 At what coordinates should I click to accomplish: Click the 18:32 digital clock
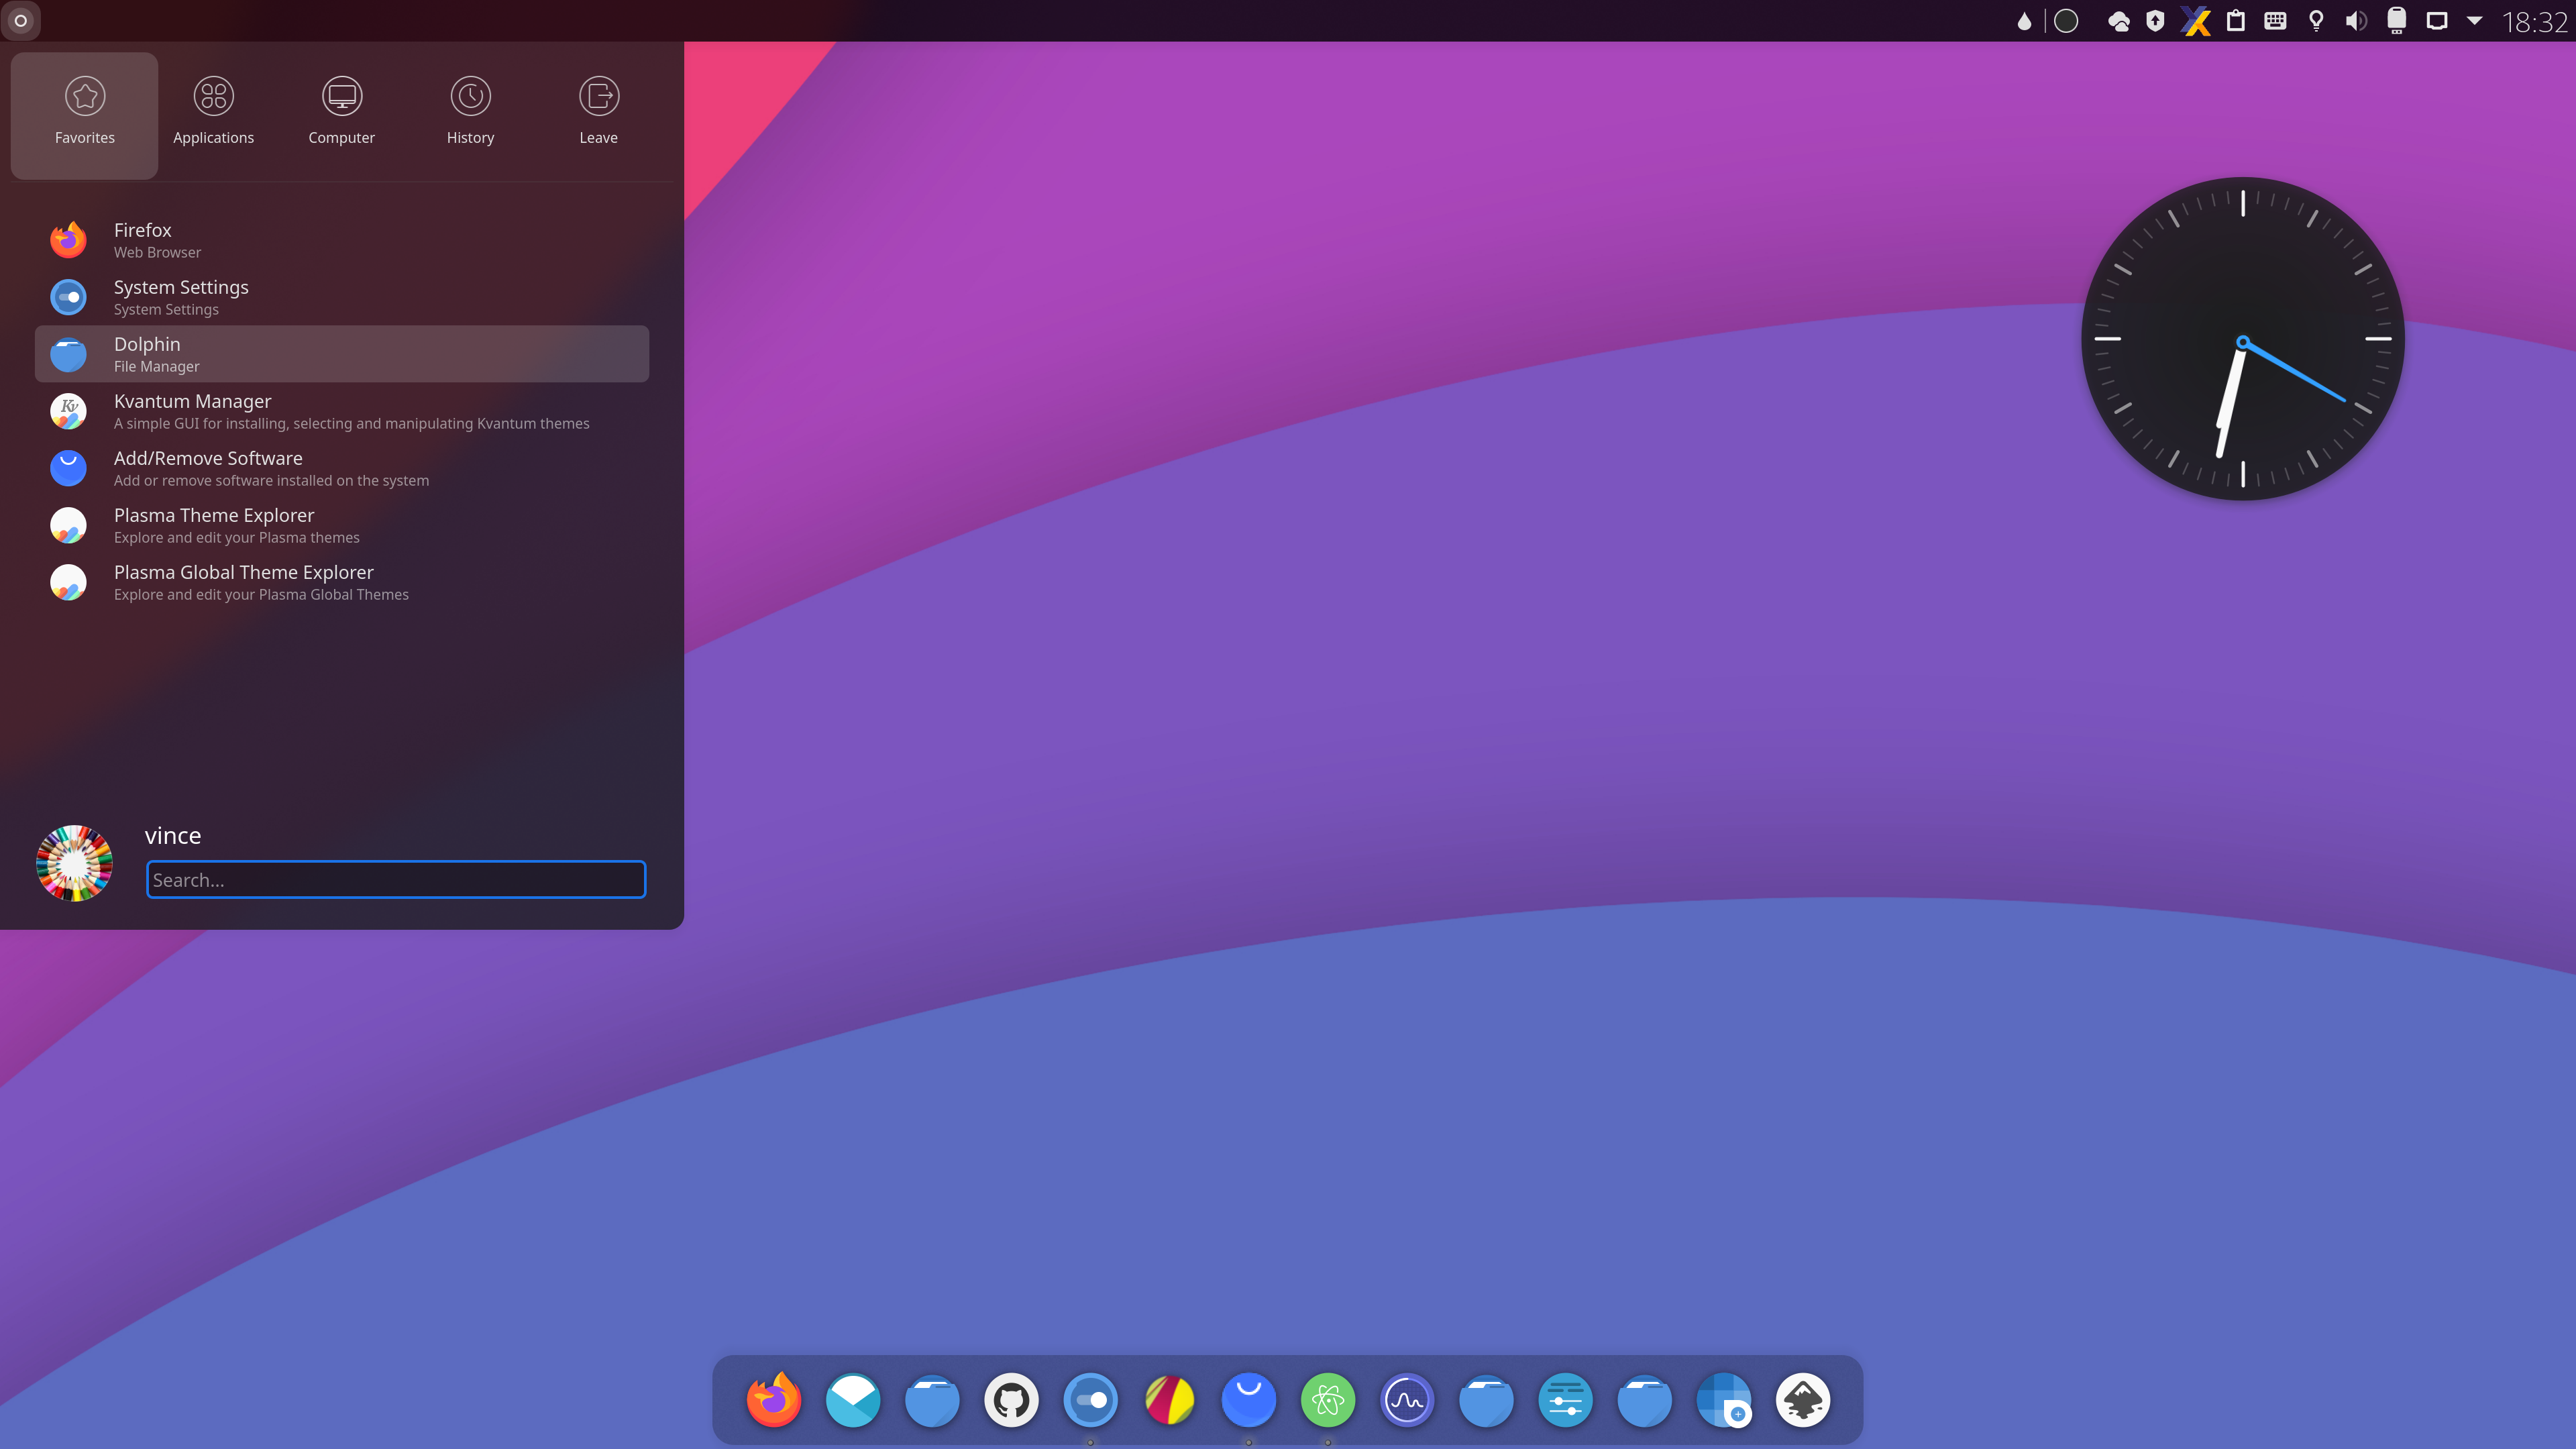pos(2534,21)
